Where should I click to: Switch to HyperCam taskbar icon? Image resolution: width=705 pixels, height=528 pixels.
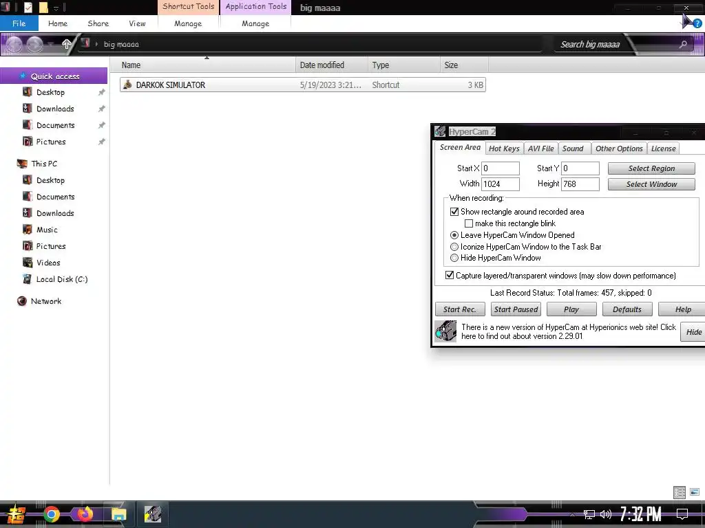click(x=153, y=514)
